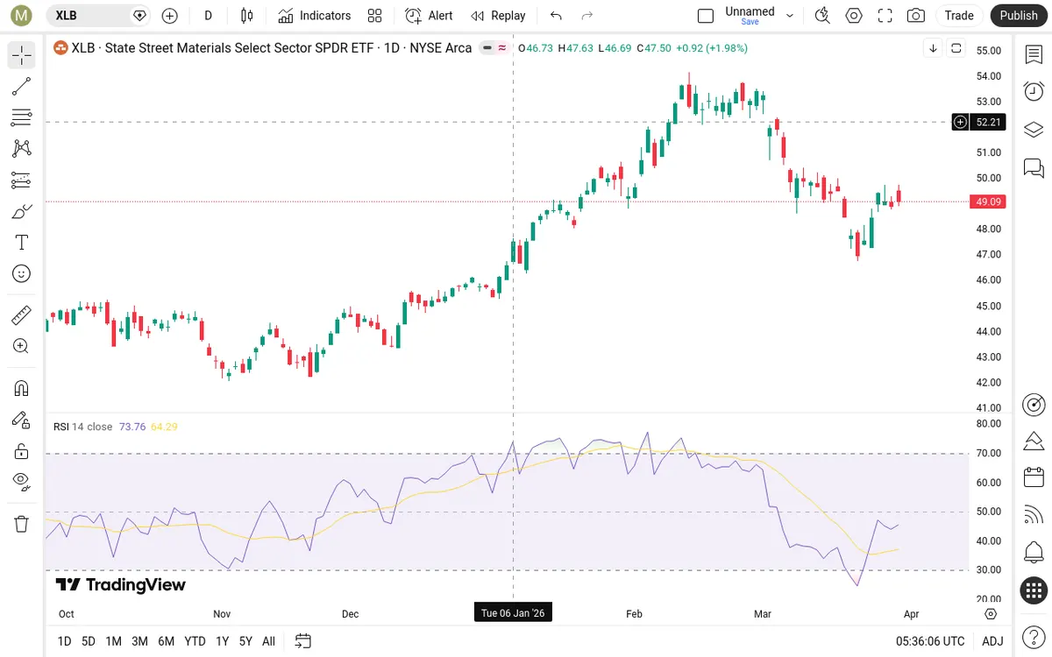Image resolution: width=1052 pixels, height=657 pixels.
Task: Set the YTD time range
Action: [195, 641]
